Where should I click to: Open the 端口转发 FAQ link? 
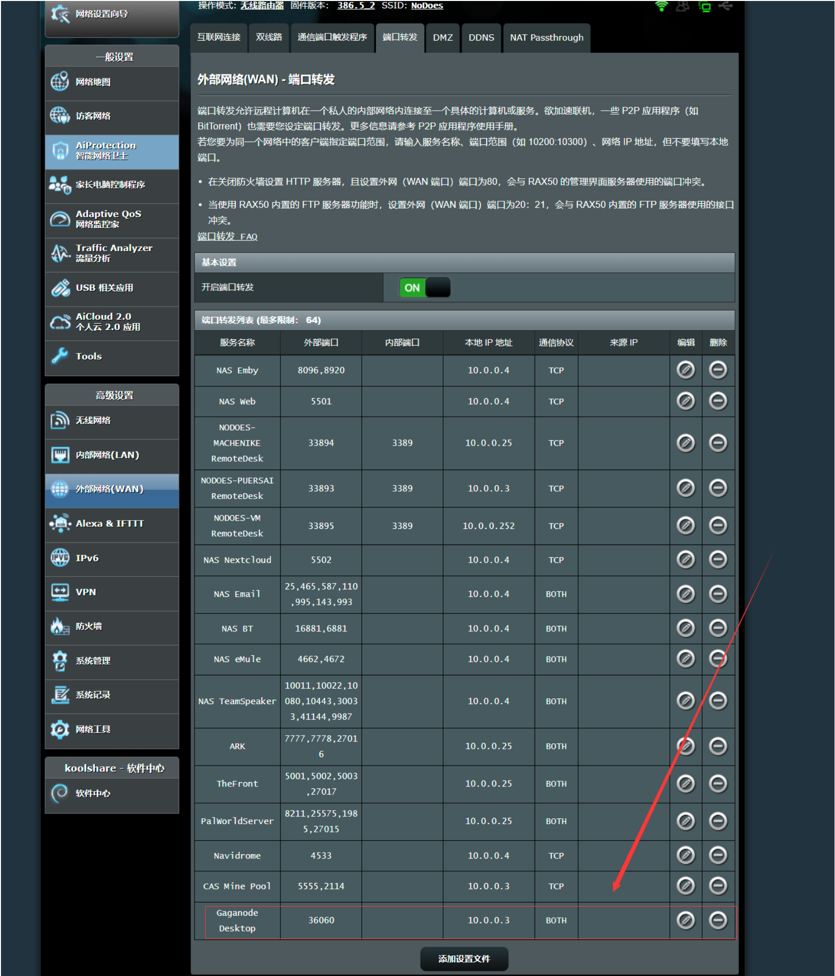[x=227, y=237]
